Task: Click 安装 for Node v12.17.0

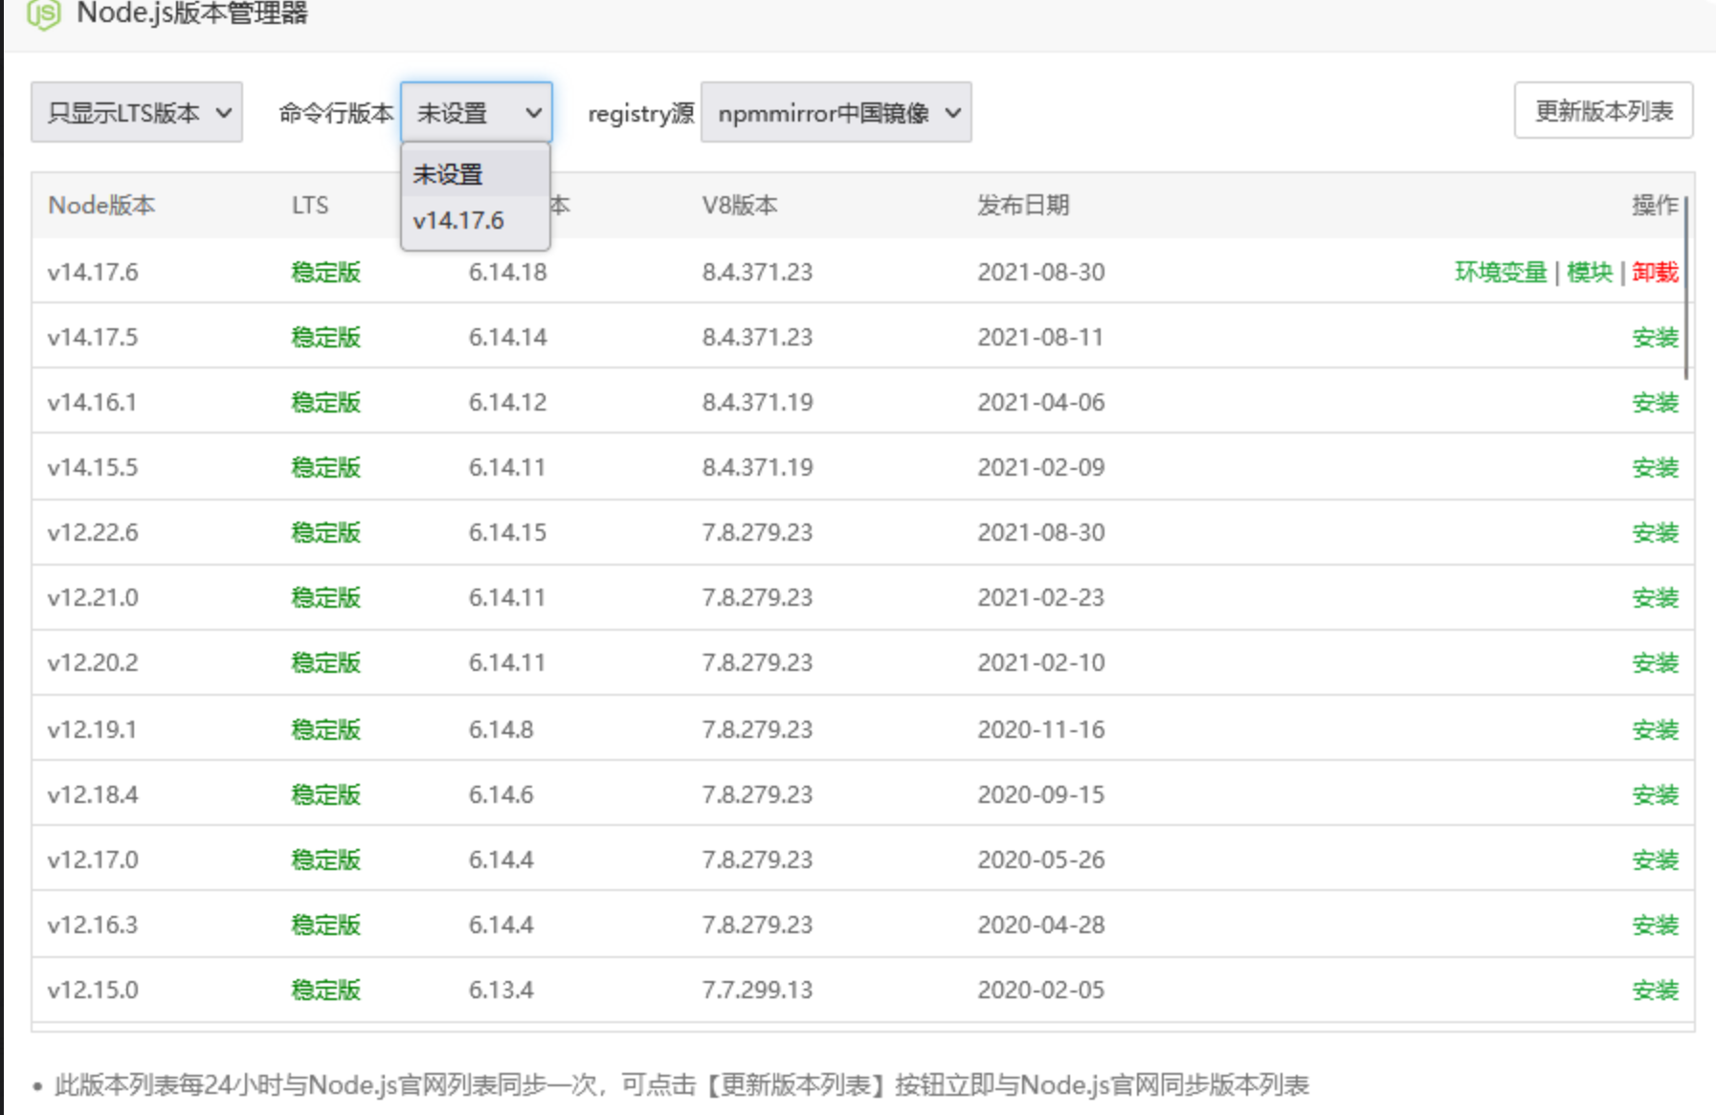Action: point(1655,859)
